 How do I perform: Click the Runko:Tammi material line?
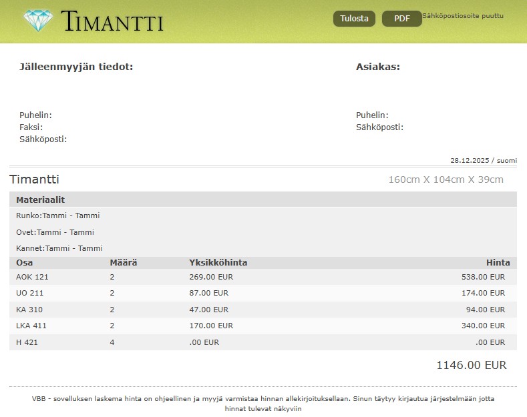pyautogui.click(x=57, y=216)
